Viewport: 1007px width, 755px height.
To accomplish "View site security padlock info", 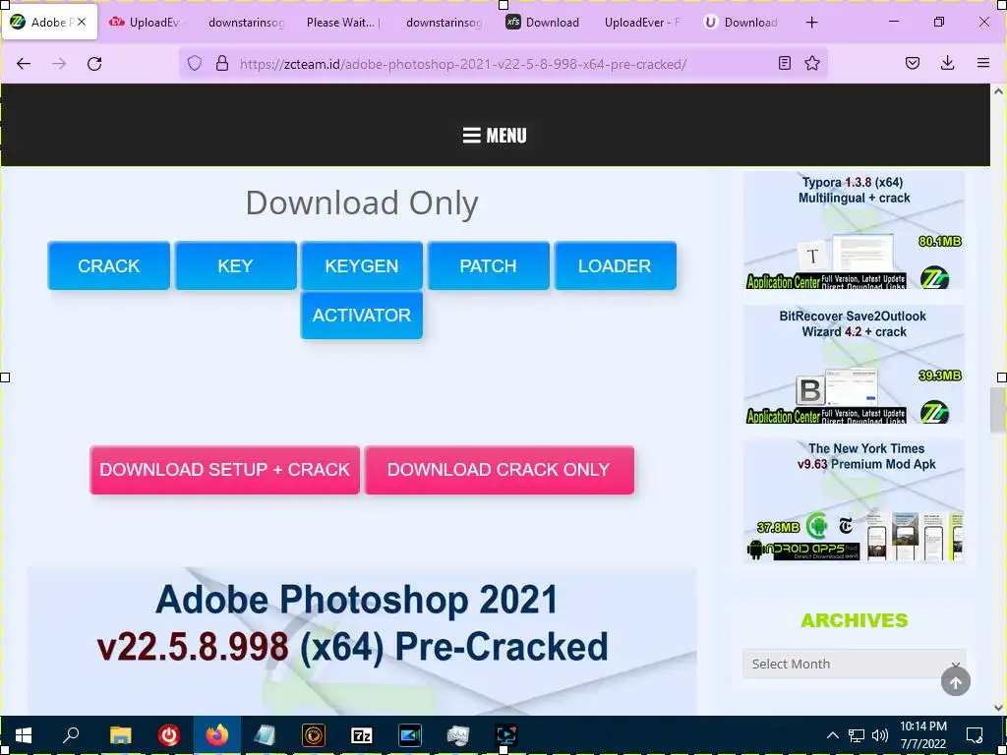I will [222, 63].
